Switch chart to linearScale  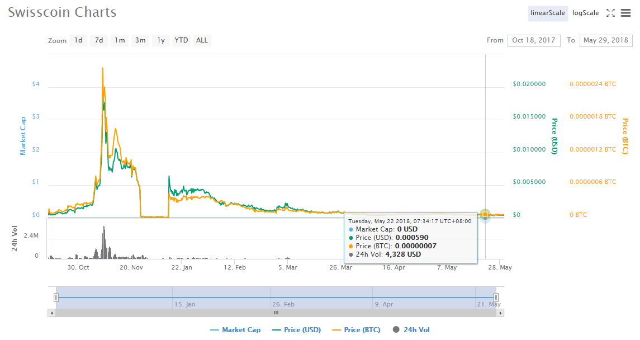pyautogui.click(x=547, y=13)
